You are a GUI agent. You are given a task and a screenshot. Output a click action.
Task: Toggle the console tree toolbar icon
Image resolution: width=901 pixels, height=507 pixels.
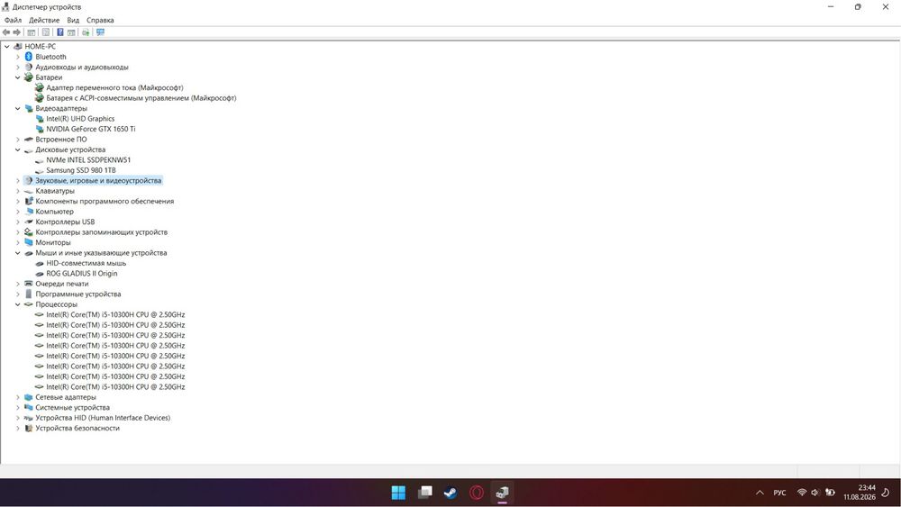31,32
